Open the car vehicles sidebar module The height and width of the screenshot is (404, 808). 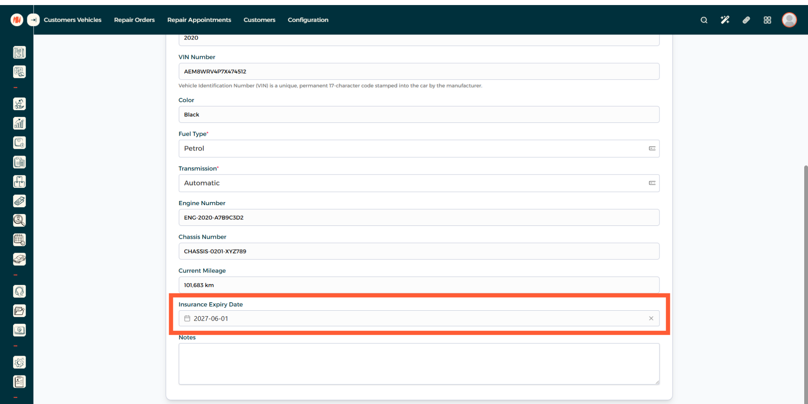(x=19, y=259)
